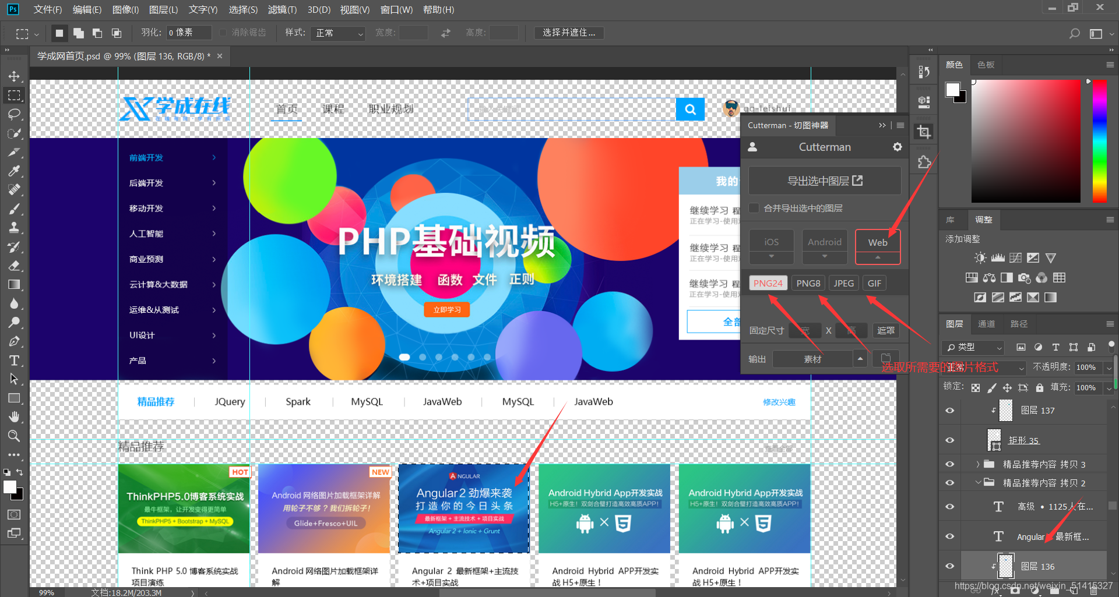This screenshot has height=597, width=1119.
Task: Click the foreground color swatch in Color panel
Action: tap(952, 89)
